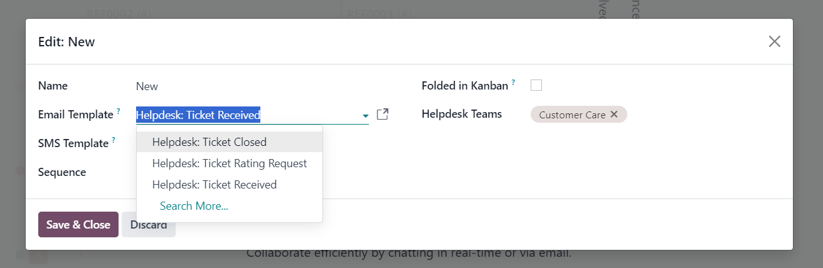Click the SMS Template help question mark

114,140
